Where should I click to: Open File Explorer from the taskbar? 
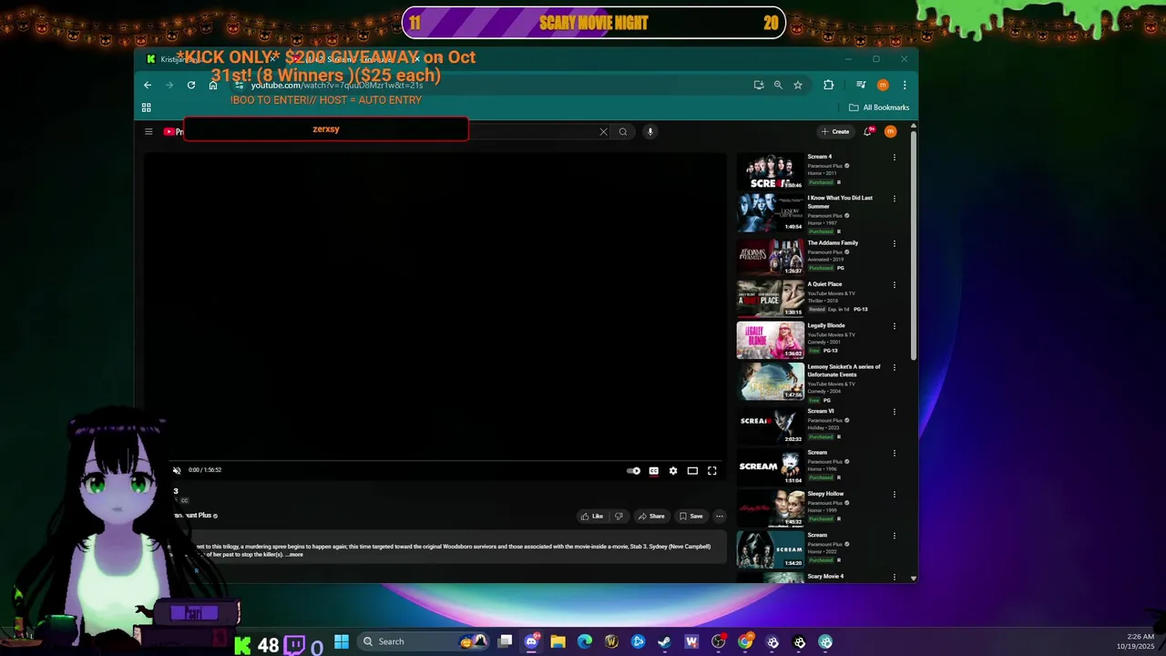click(x=557, y=641)
